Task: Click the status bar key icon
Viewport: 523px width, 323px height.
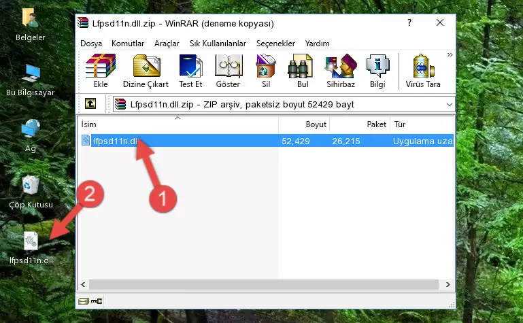Action: [x=97, y=301]
